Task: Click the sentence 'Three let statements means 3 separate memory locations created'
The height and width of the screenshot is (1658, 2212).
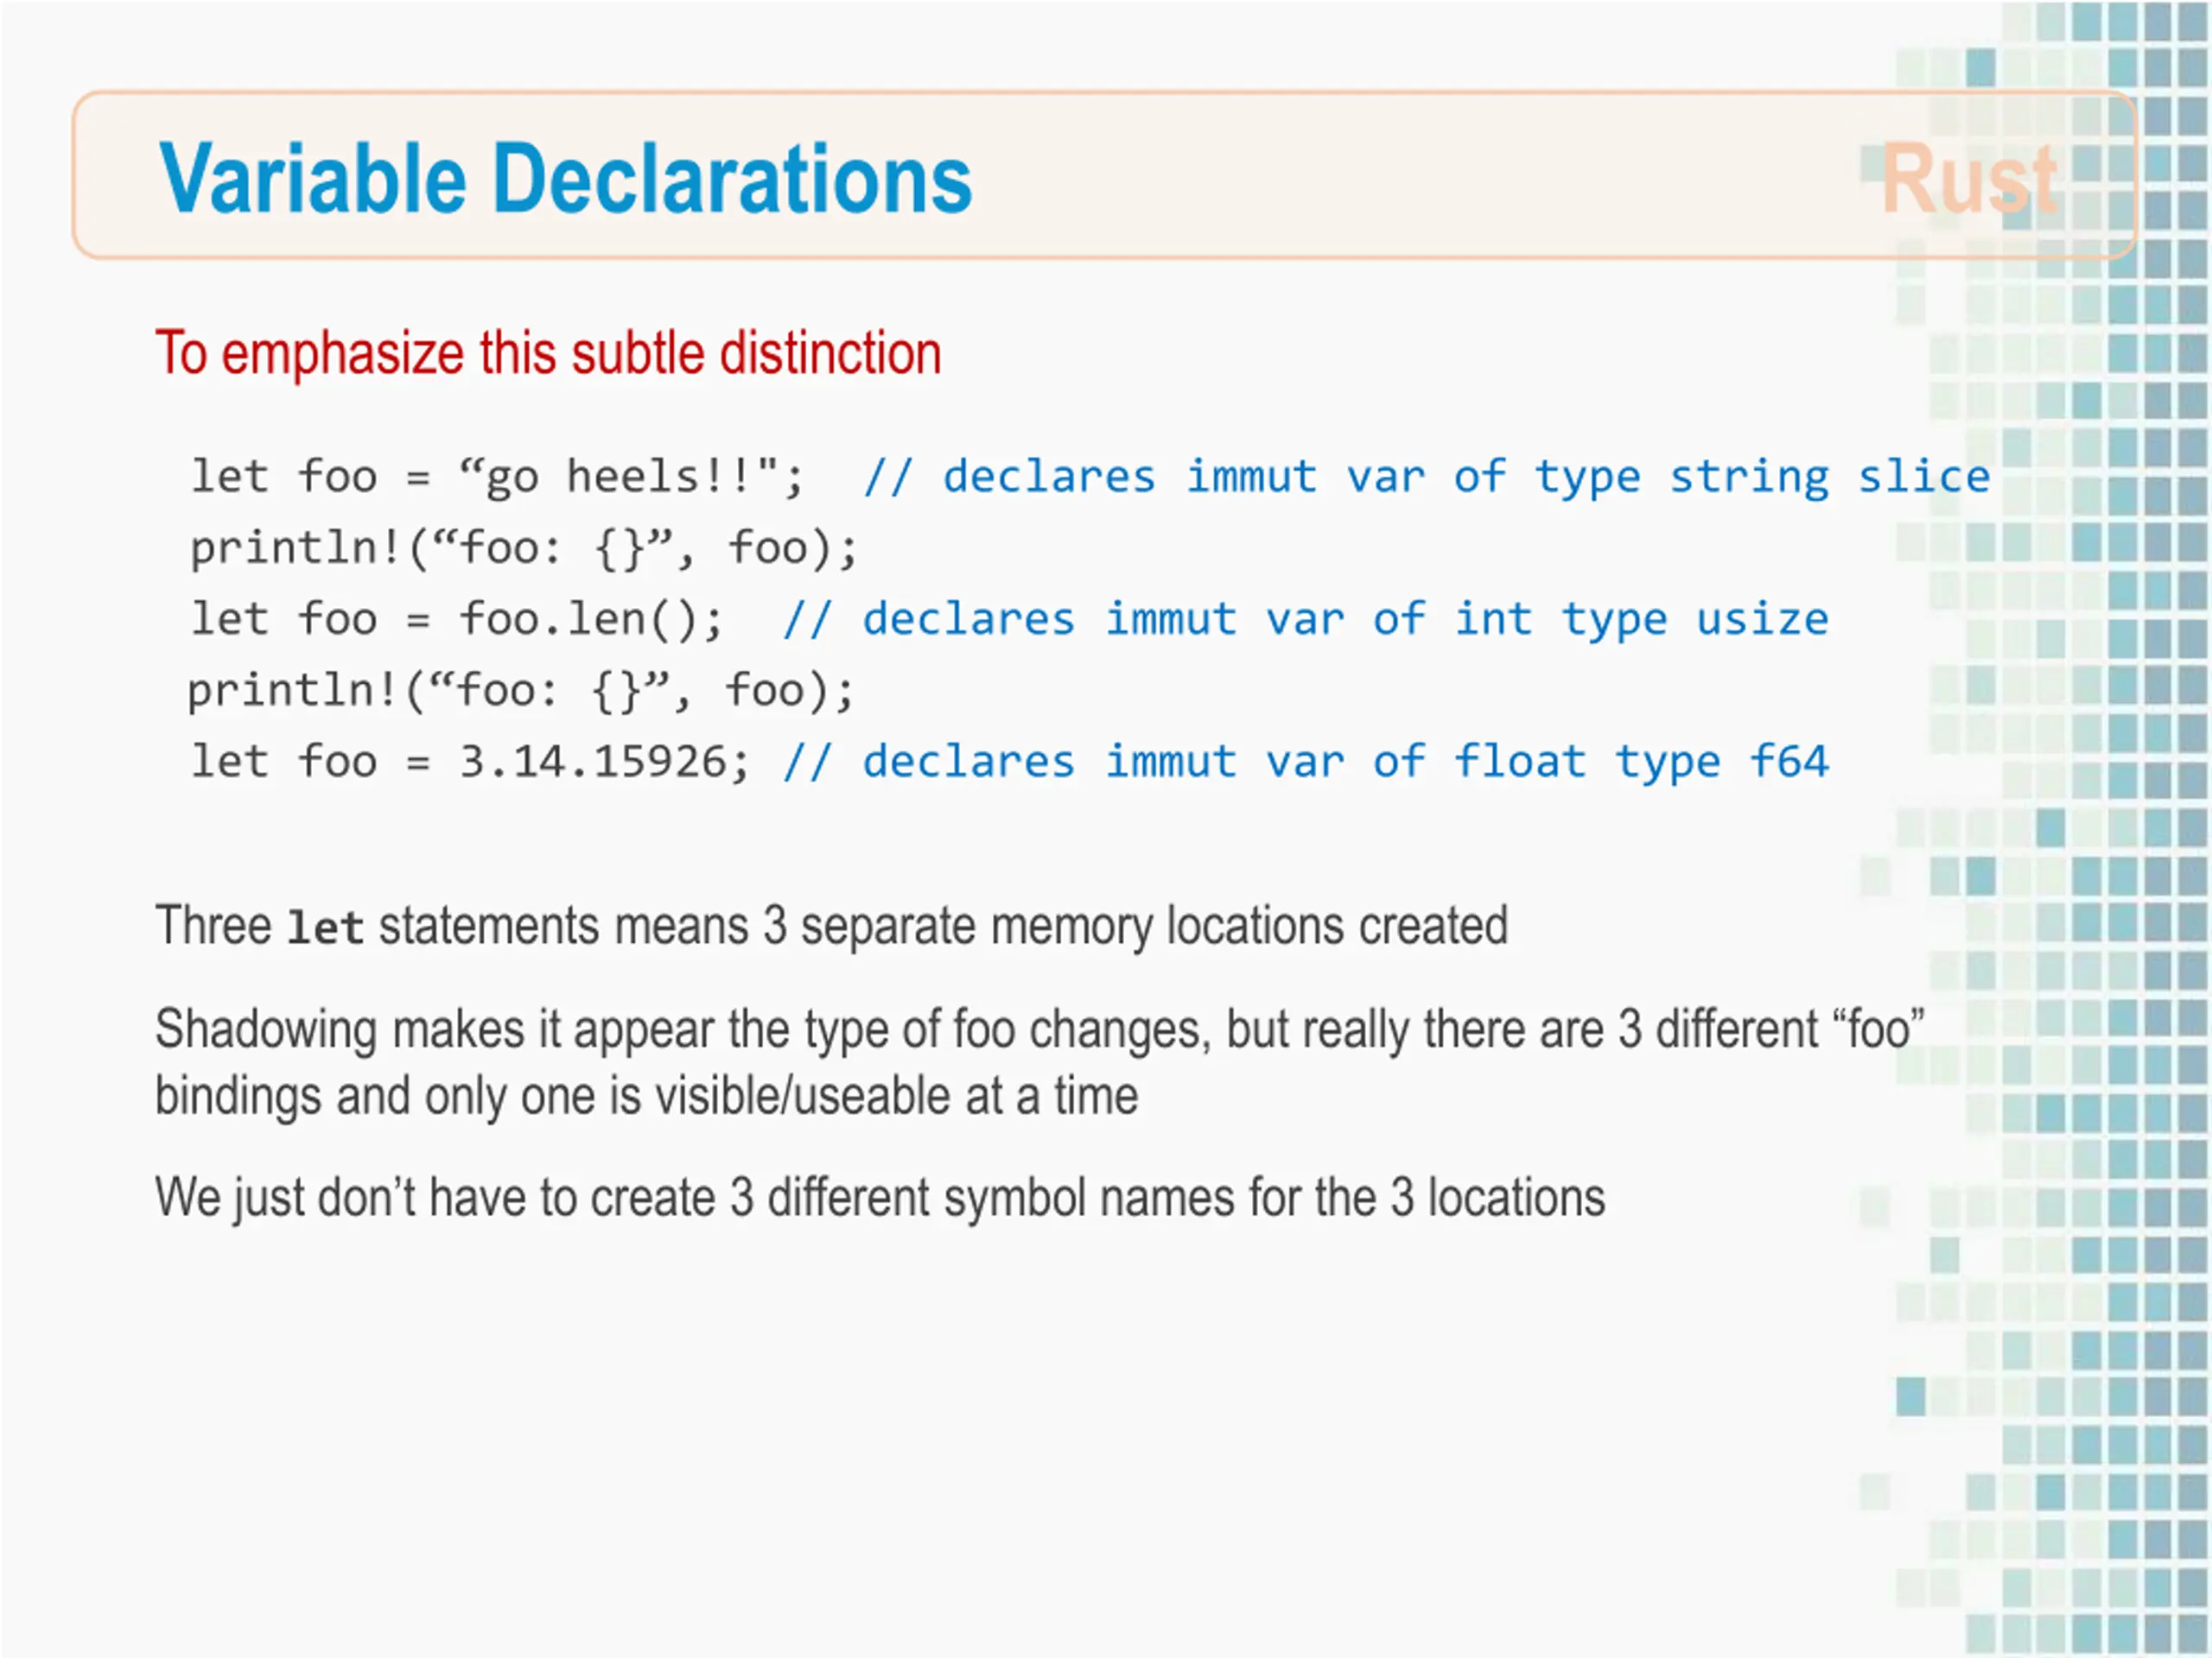Action: [832, 926]
